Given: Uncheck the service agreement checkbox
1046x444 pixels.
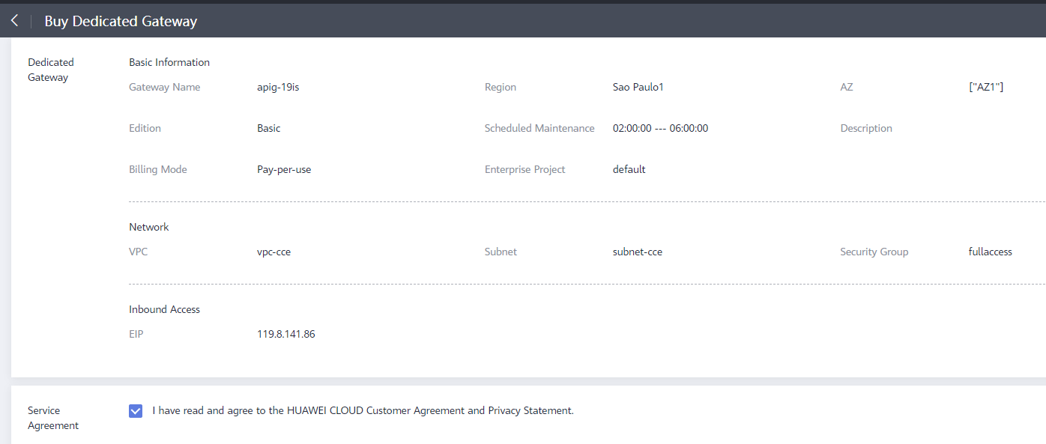Looking at the screenshot, I should click(x=136, y=410).
